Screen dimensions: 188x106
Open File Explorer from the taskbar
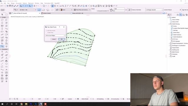pyautogui.click(x=26, y=104)
